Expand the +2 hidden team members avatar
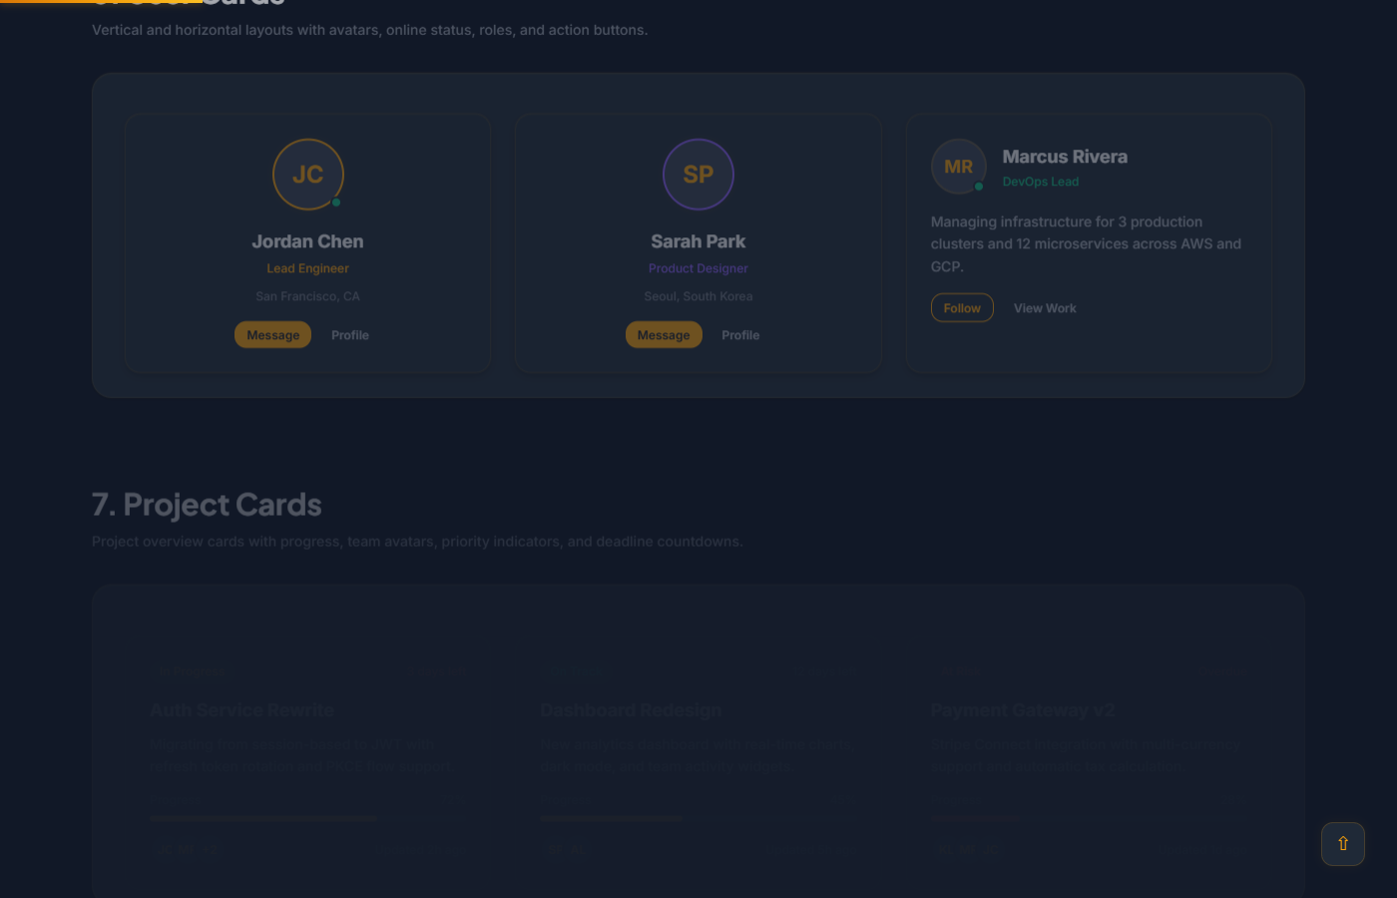The width and height of the screenshot is (1397, 898). 210,849
